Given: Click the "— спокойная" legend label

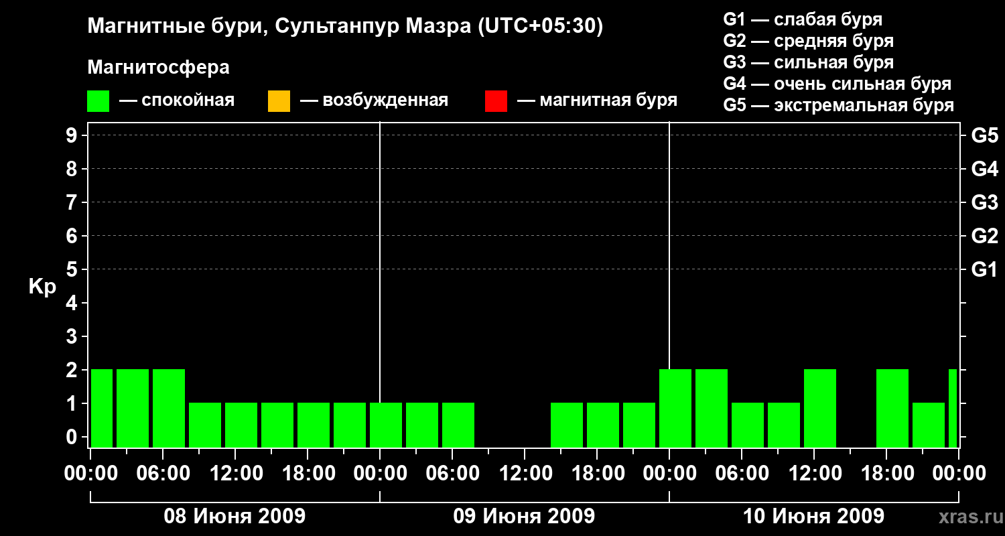Looking at the screenshot, I should click(177, 101).
